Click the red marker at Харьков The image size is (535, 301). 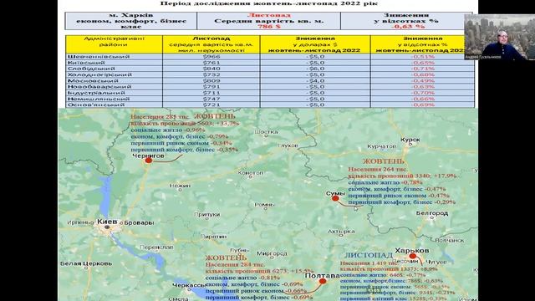(x=413, y=256)
